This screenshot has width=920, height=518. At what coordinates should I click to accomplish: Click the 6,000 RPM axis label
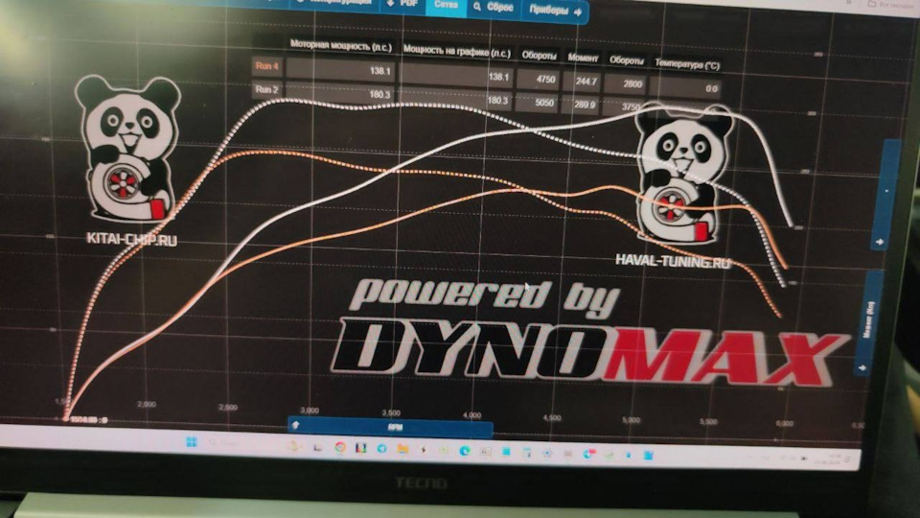[785, 423]
